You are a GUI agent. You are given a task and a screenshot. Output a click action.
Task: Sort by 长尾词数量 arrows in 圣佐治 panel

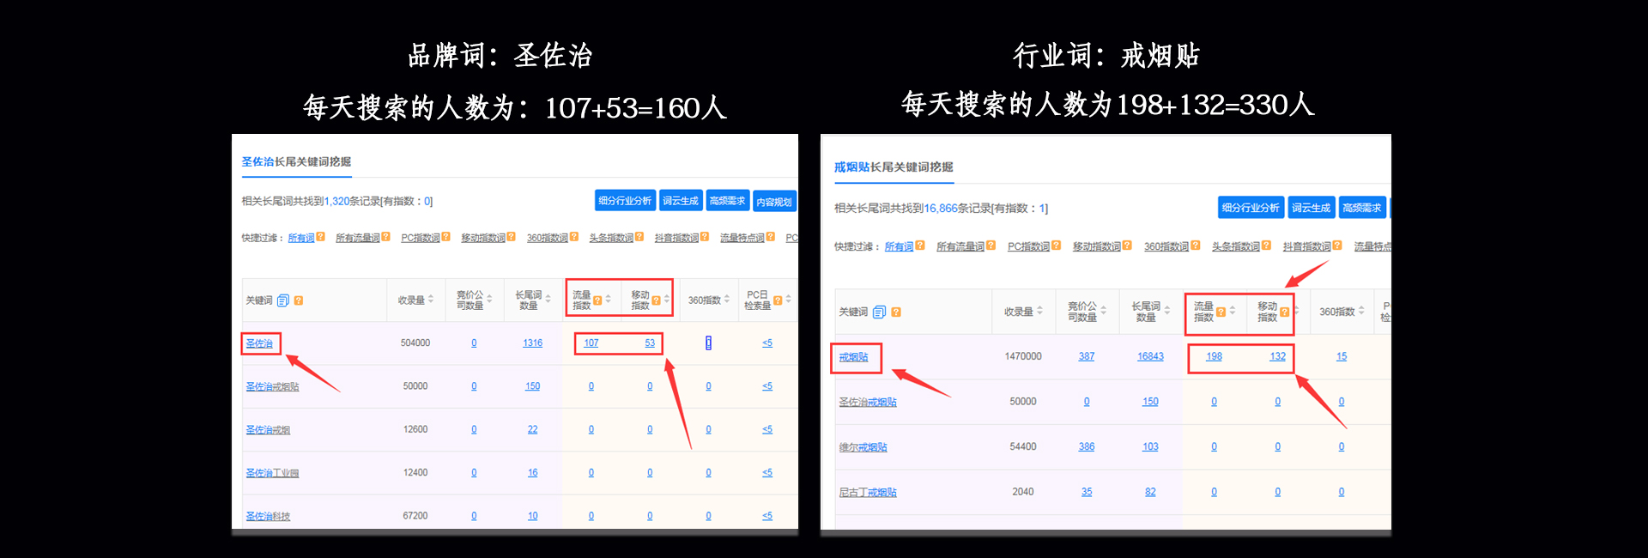tap(548, 300)
